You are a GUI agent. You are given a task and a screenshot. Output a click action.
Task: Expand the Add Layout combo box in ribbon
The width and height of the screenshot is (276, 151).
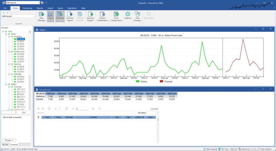click(34, 16)
